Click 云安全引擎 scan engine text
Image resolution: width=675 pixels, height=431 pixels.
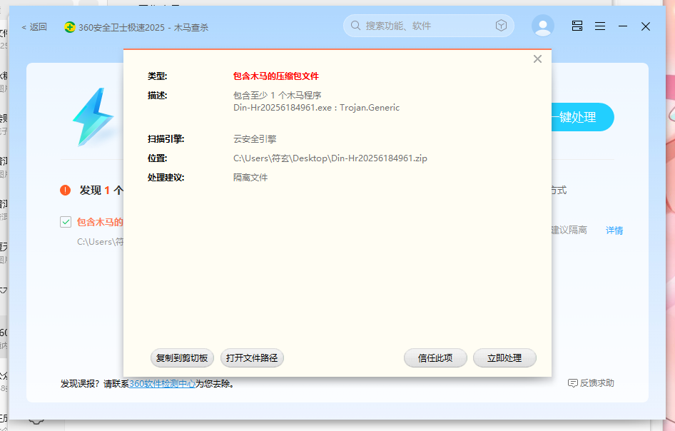255,139
